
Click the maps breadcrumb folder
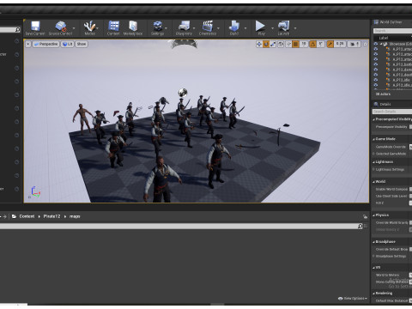75,216
